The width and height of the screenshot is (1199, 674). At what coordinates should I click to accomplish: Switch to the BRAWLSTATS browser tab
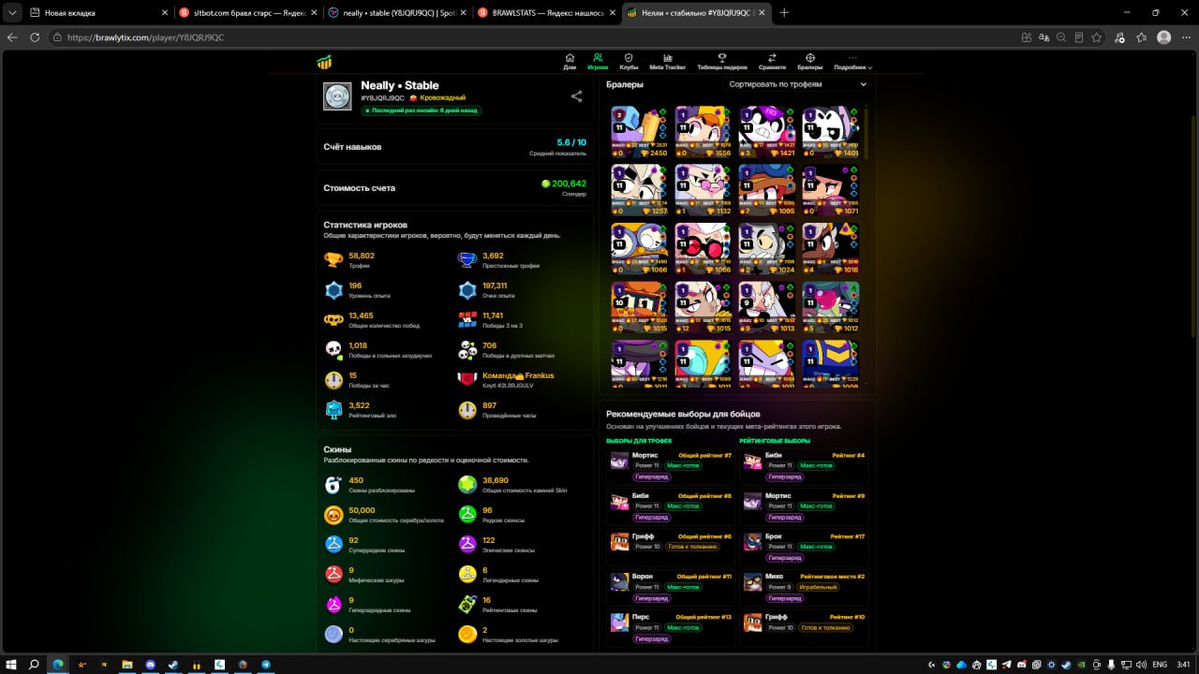tap(546, 12)
